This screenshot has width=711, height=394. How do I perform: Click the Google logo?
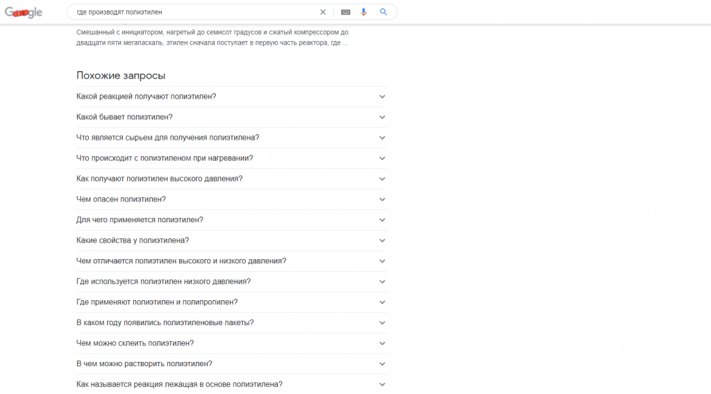pos(24,13)
